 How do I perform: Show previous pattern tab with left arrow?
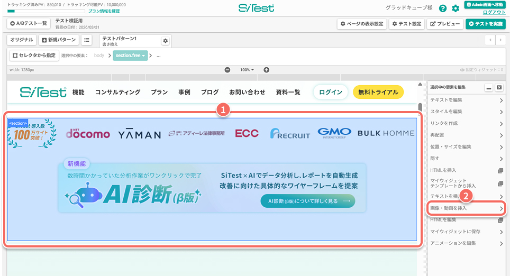[x=490, y=40]
